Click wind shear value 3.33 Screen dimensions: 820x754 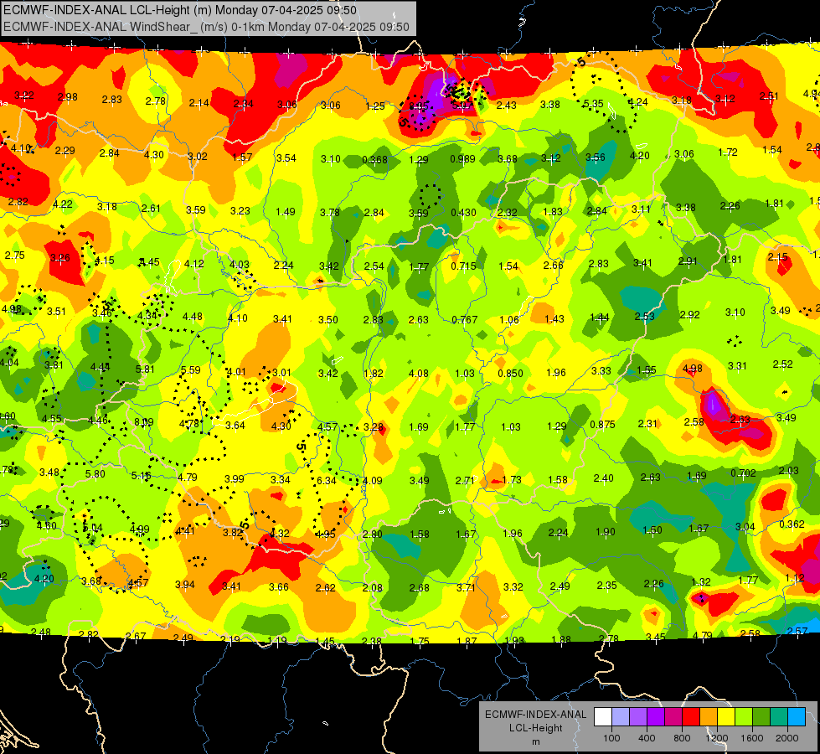point(601,371)
